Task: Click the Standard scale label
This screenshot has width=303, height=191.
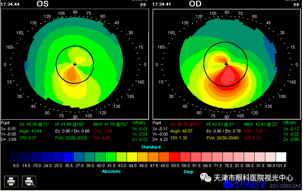Action: [151, 147]
